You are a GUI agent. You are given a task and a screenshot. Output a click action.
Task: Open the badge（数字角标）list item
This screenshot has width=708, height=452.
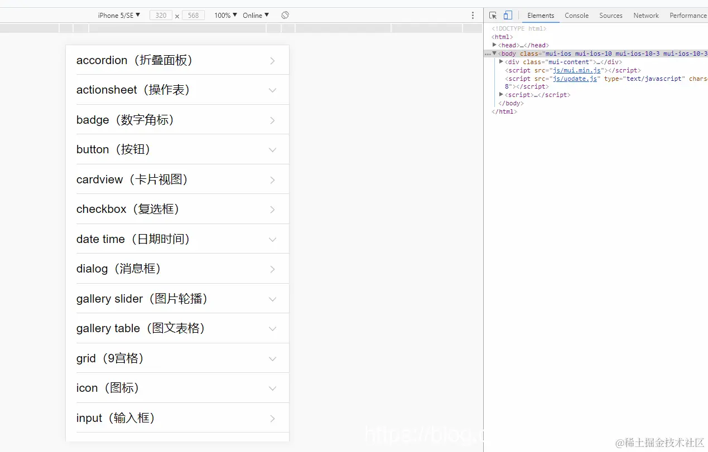click(x=177, y=120)
